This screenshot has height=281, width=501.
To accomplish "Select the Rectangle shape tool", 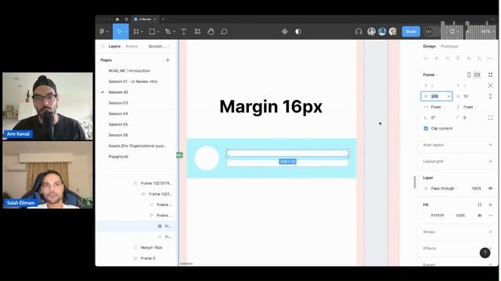I will tap(153, 31).
